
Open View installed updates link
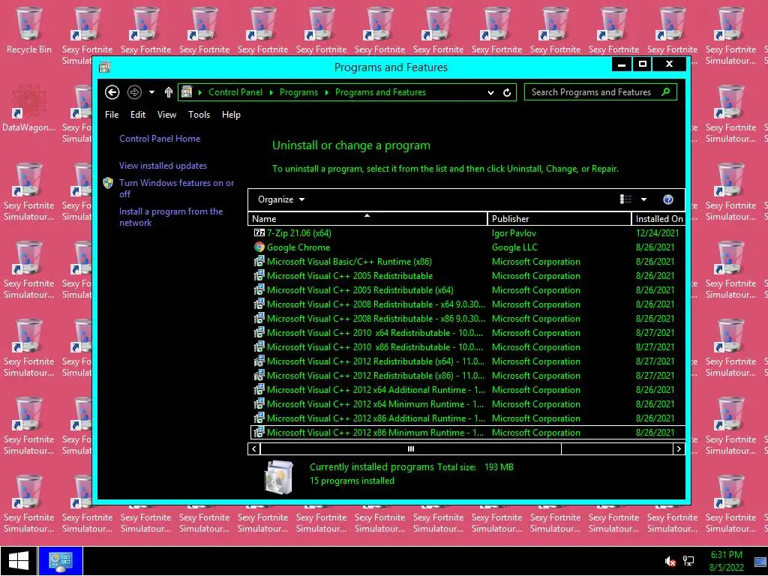(x=163, y=166)
